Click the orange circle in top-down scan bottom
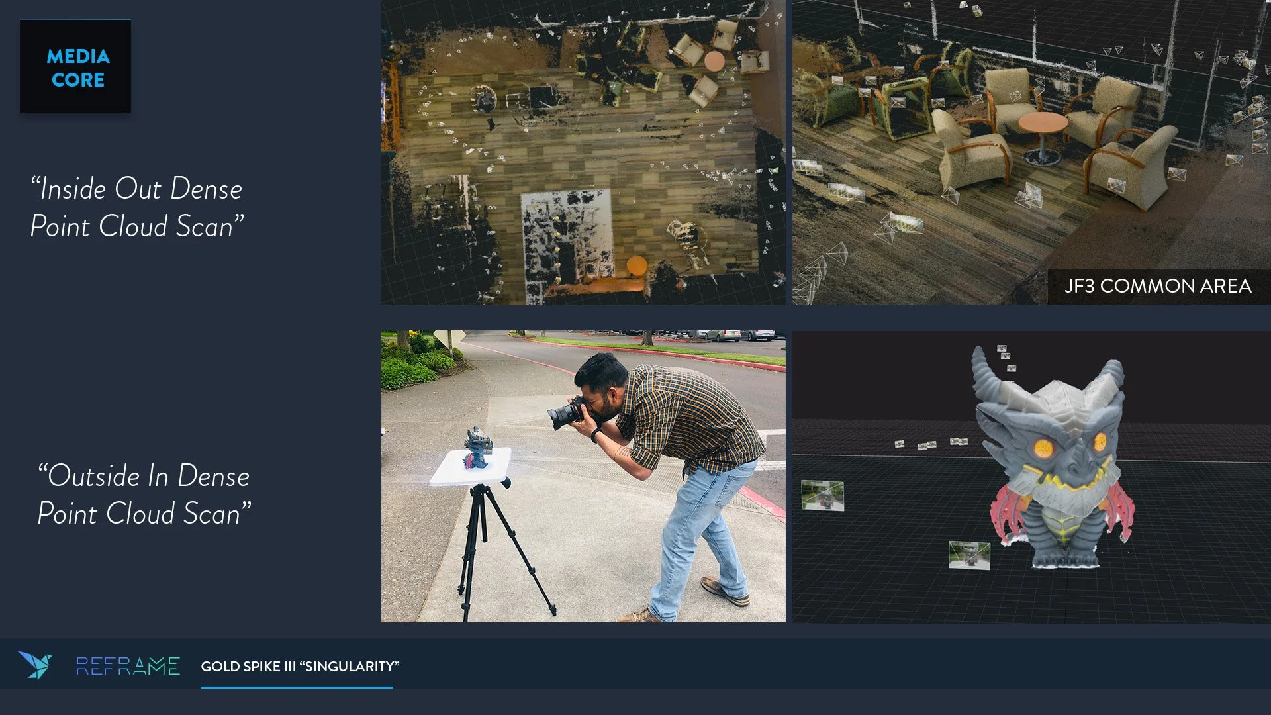This screenshot has width=1271, height=715. (x=636, y=265)
